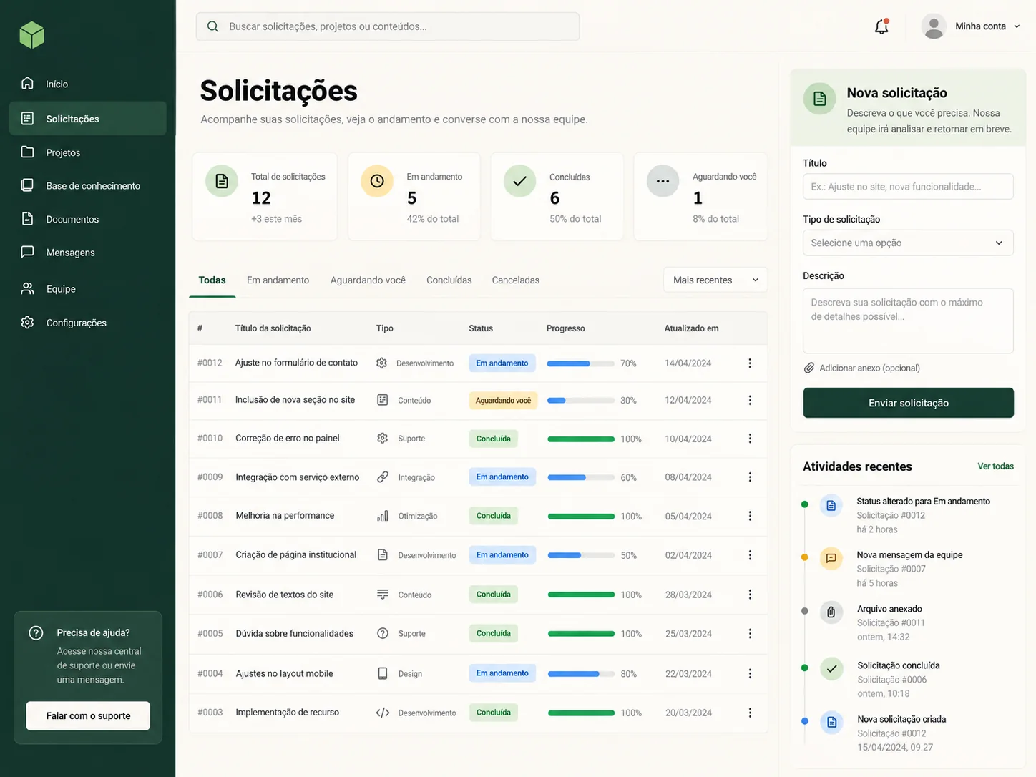The height and width of the screenshot is (777, 1036).
Task: Focus the Título input field
Action: tap(908, 187)
